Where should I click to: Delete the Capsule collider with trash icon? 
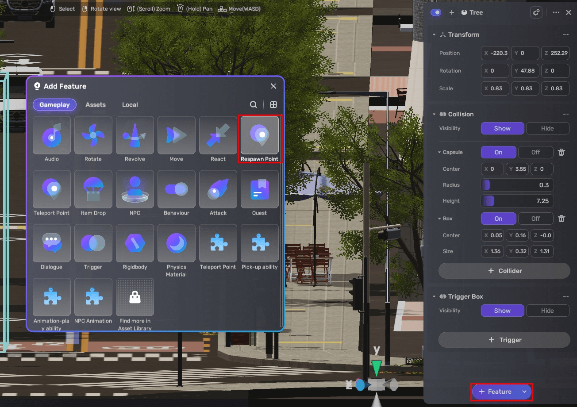tap(561, 152)
